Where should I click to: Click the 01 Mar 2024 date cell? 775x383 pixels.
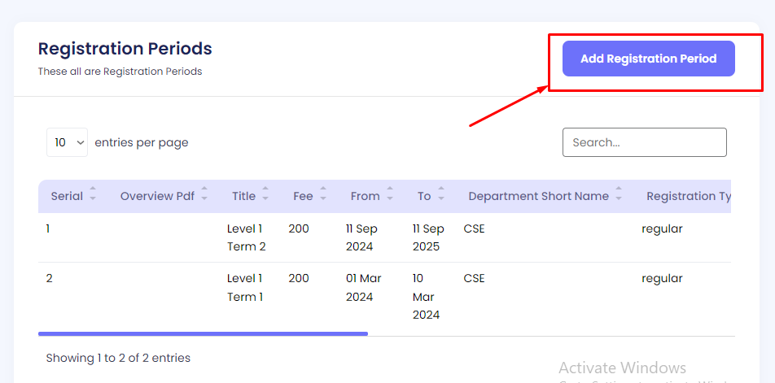[363, 287]
